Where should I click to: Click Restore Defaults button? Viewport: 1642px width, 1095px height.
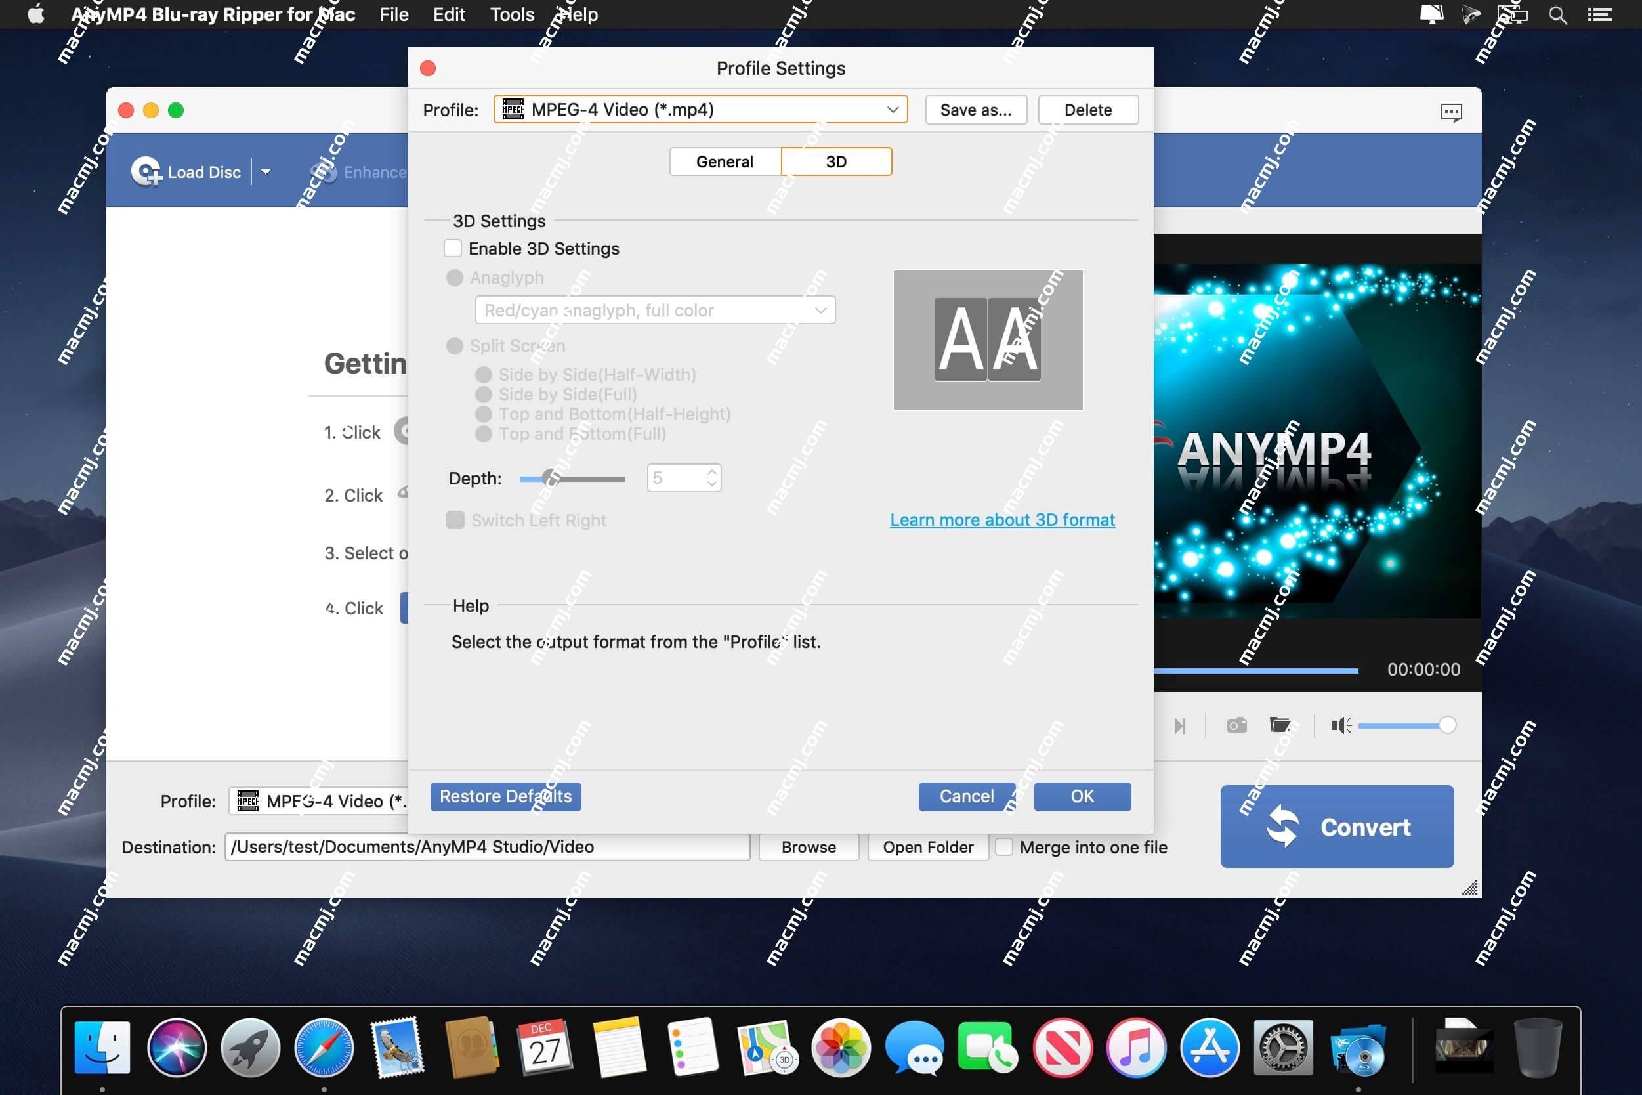point(505,797)
